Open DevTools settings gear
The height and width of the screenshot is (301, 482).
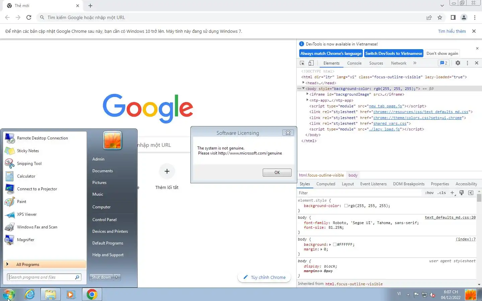click(x=458, y=63)
